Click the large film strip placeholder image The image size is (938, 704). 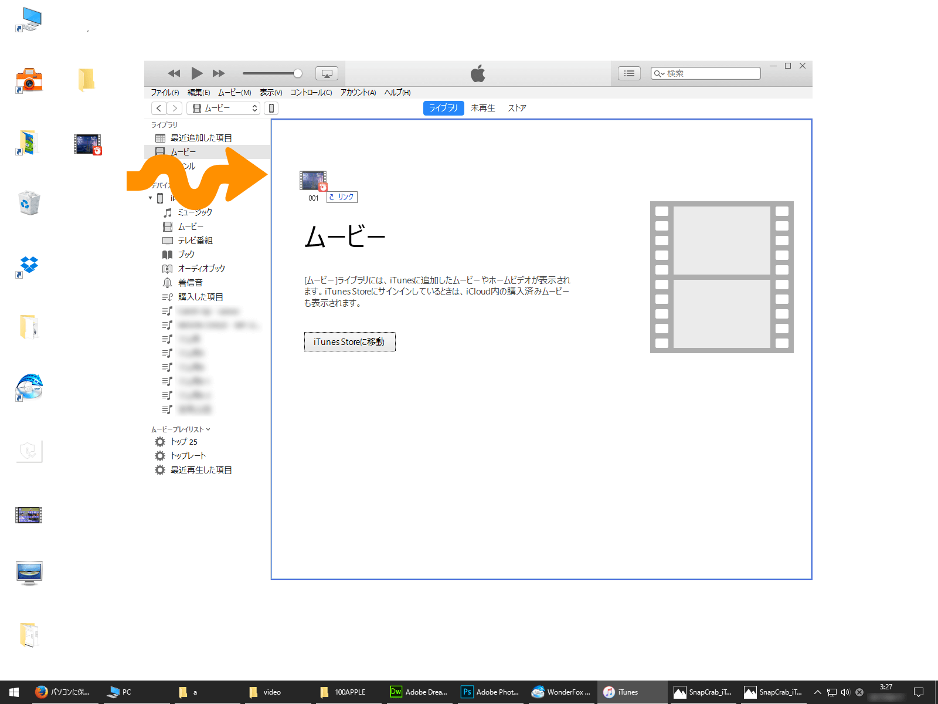[722, 277]
